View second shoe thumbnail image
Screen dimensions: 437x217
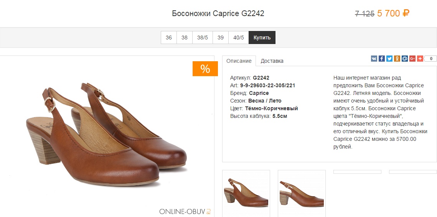(302, 193)
